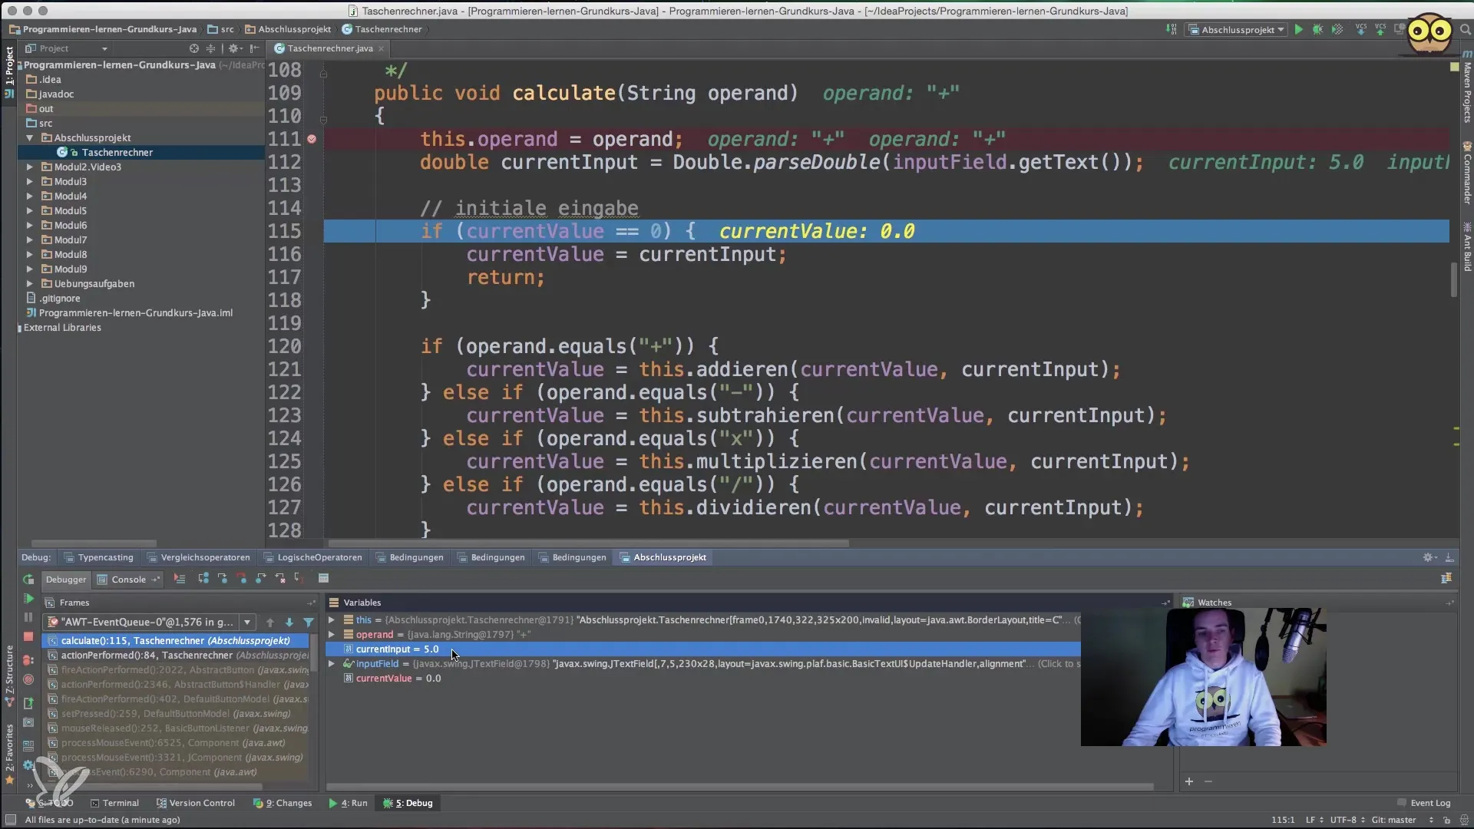Click the Search Everywhere magnifier icon
The height and width of the screenshot is (829, 1474).
coord(1465,30)
